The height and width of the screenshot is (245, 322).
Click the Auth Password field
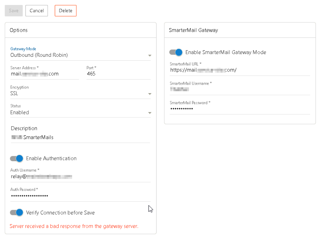[x=80, y=196]
